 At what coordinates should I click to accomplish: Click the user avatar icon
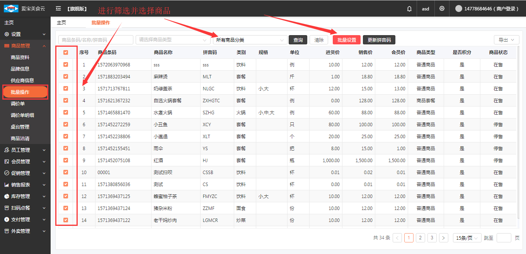[x=459, y=8]
